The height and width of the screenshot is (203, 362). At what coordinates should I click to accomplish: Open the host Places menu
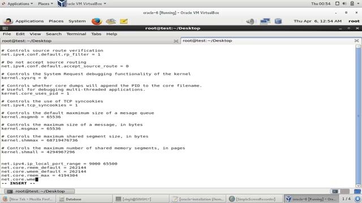click(45, 4)
